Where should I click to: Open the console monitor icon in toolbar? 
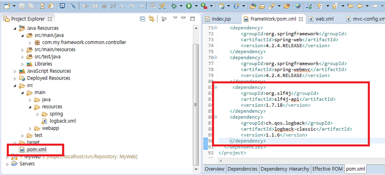63,6
